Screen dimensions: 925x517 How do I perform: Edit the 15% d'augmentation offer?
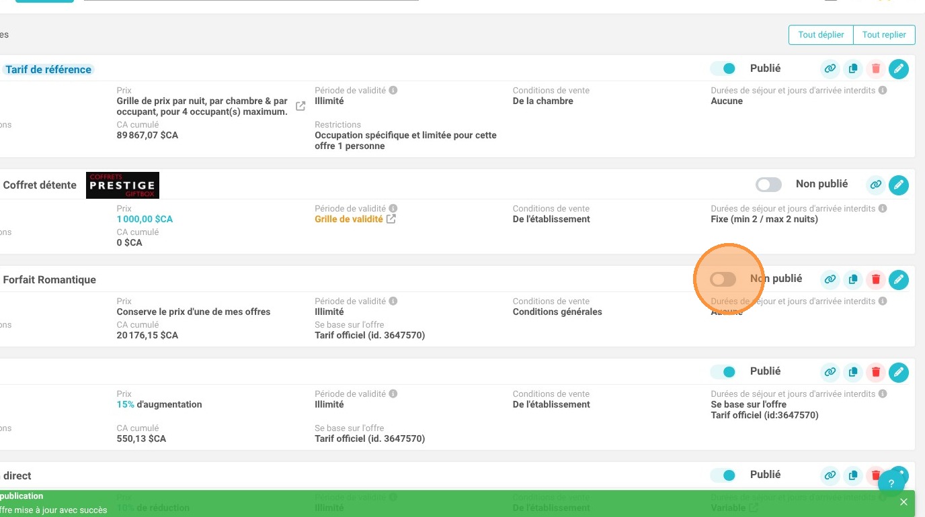tap(899, 372)
